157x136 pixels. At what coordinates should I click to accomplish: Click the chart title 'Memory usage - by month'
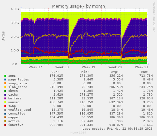79,6
